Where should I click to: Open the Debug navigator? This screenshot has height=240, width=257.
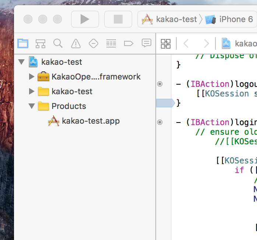tap(111, 43)
